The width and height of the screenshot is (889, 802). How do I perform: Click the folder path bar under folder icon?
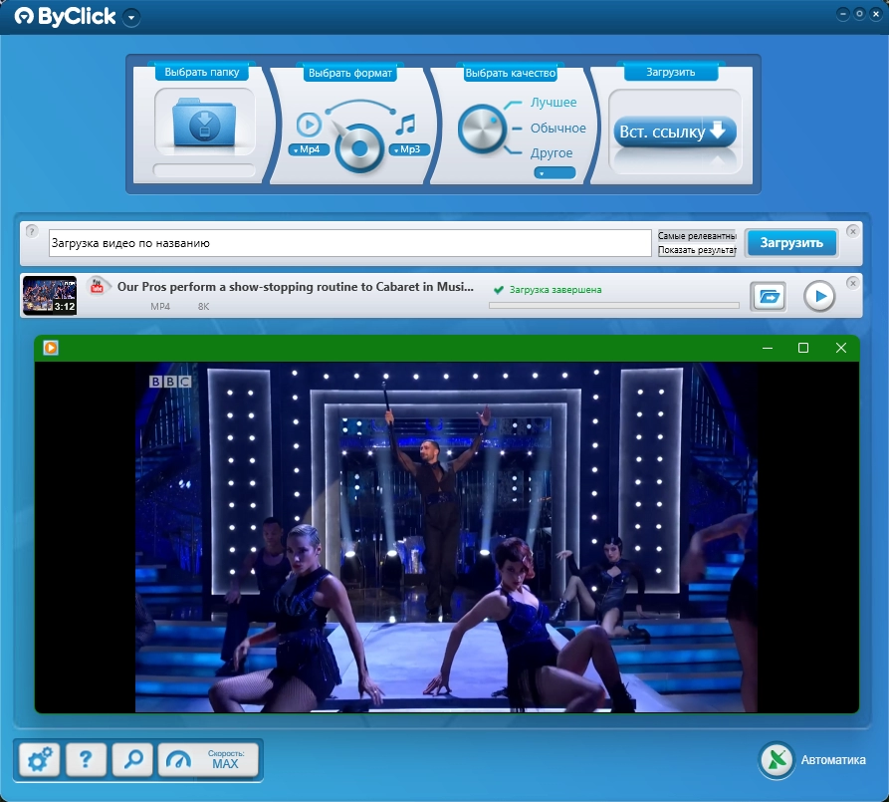204,170
